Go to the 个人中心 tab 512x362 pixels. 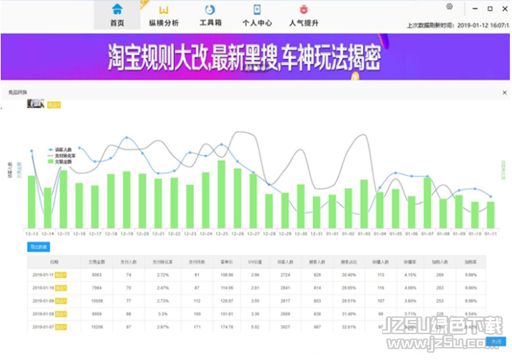pos(257,16)
